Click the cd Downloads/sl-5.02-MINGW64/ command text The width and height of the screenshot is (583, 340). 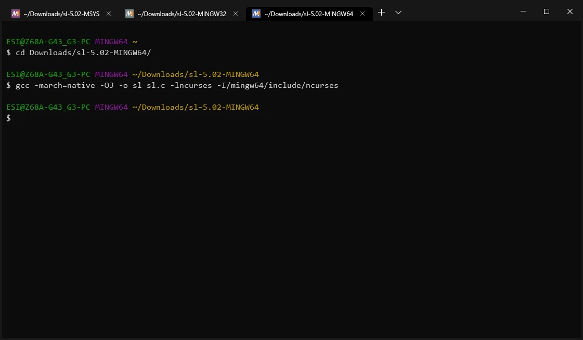[x=83, y=53]
